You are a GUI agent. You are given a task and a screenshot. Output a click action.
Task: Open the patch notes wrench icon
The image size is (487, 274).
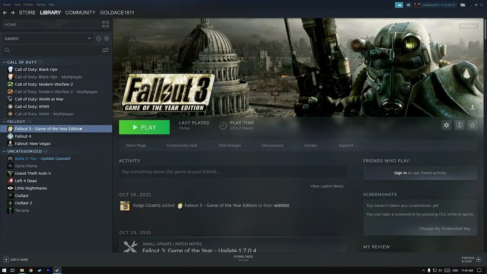(131, 247)
